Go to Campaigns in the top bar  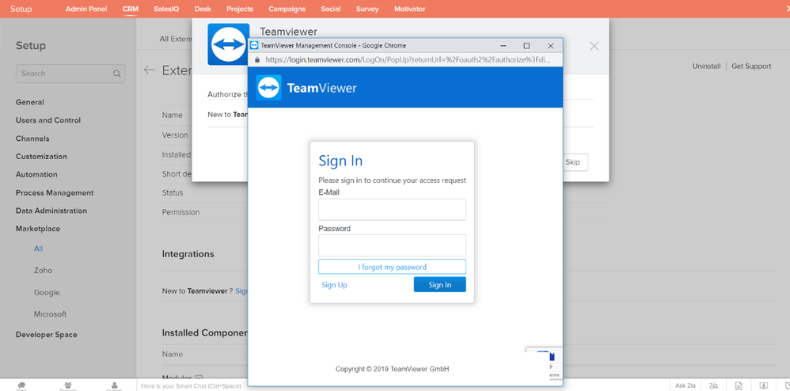point(287,9)
